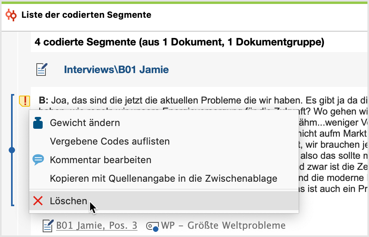Screen dimensions: 369x237
Task: Click the document icon beside Interviews\B01 Jamie
Action: [x=41, y=70]
